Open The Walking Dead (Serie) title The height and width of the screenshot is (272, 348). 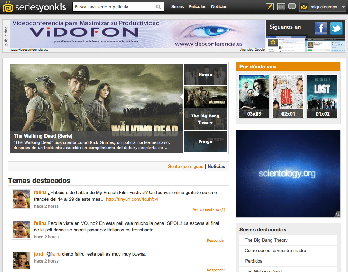pos(43,136)
